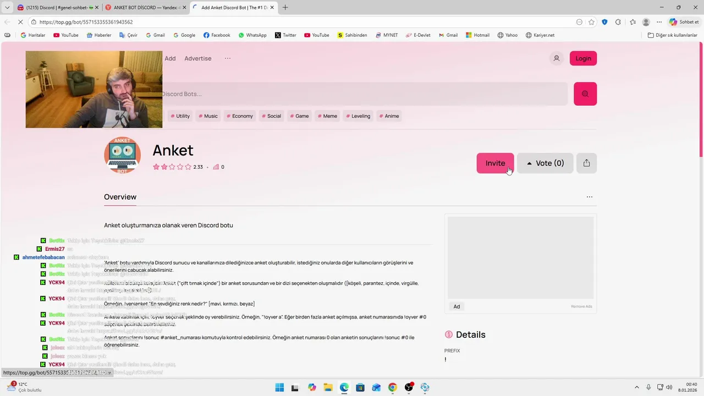Open the Sahibinden bookmark
The height and width of the screenshot is (396, 704).
pyautogui.click(x=352, y=35)
